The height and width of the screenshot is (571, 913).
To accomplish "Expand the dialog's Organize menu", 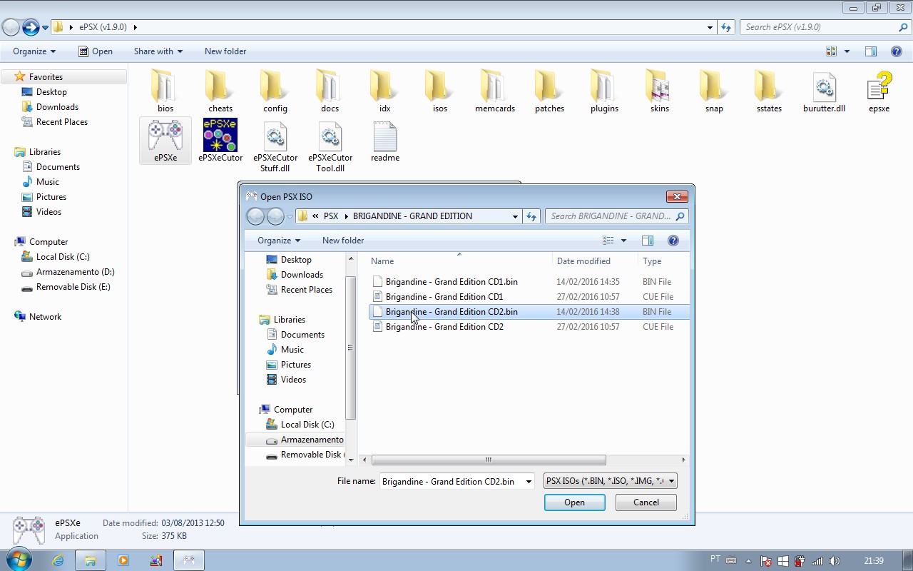I will point(278,241).
